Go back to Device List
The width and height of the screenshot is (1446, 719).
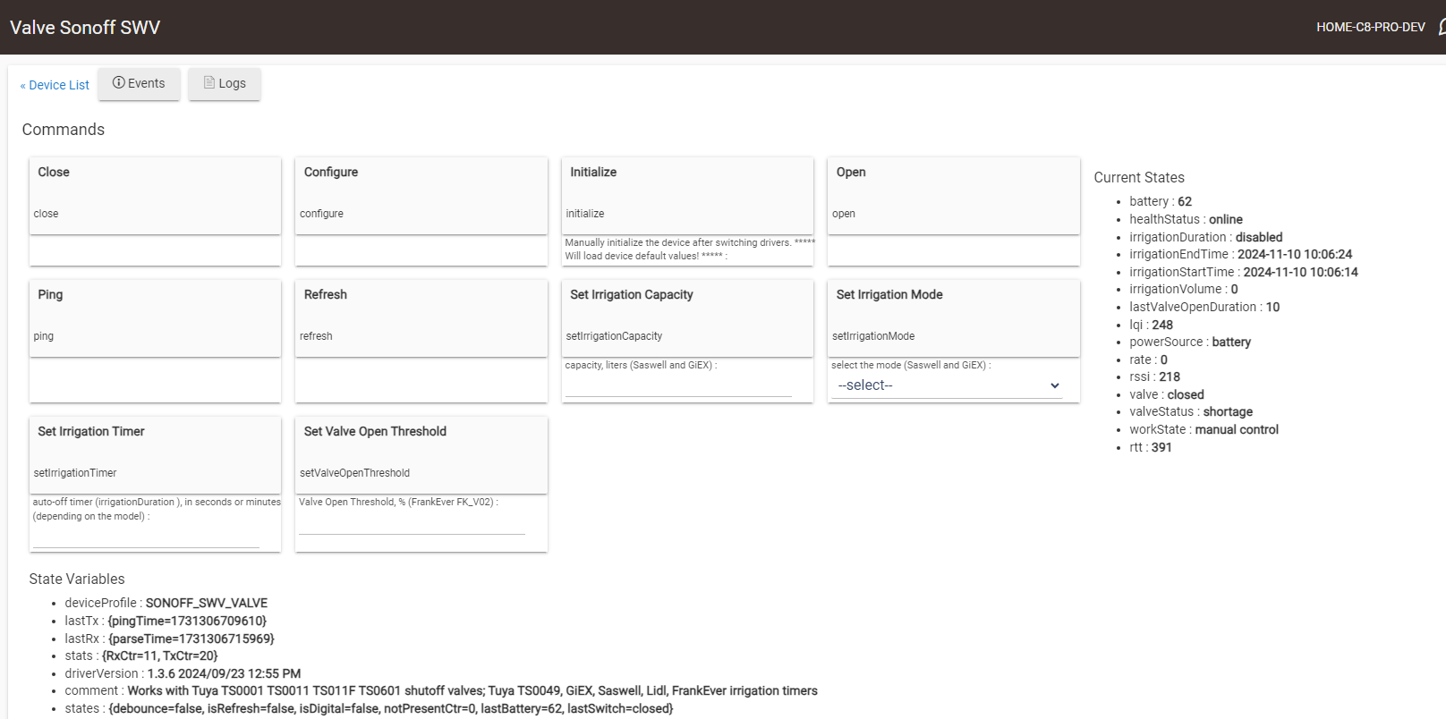click(55, 85)
